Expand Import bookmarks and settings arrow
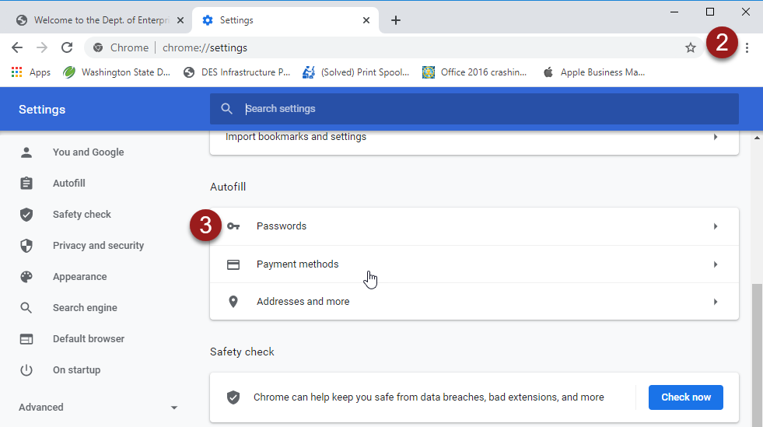The image size is (763, 427). pos(716,137)
